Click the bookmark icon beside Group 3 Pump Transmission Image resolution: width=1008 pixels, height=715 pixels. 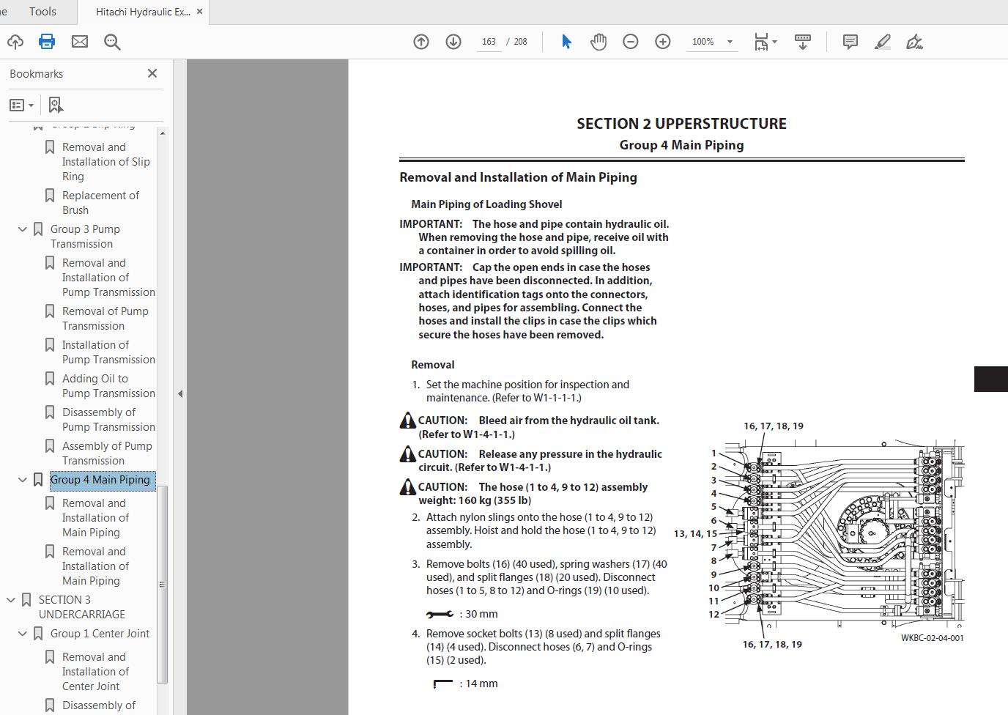click(38, 229)
